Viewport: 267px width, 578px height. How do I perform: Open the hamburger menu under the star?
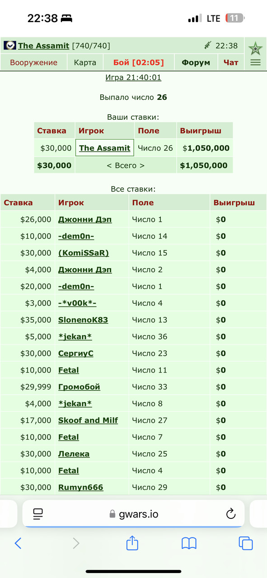point(255,63)
